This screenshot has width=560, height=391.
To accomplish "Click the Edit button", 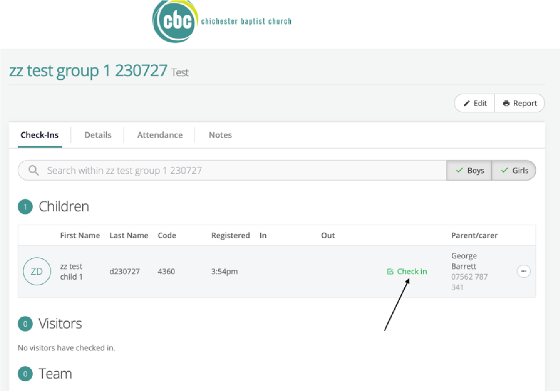I will click(475, 103).
